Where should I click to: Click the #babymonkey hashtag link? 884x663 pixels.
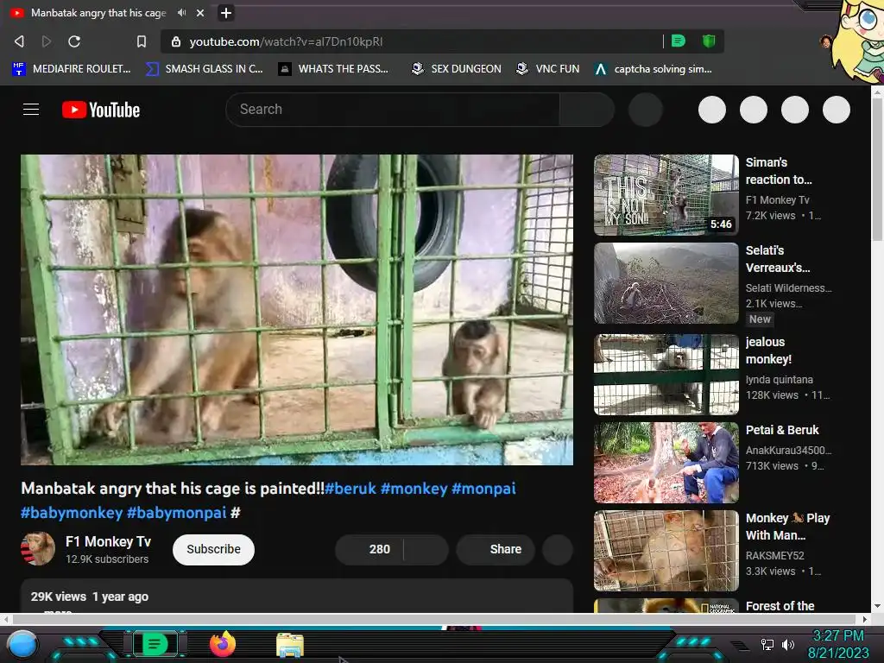coord(72,513)
